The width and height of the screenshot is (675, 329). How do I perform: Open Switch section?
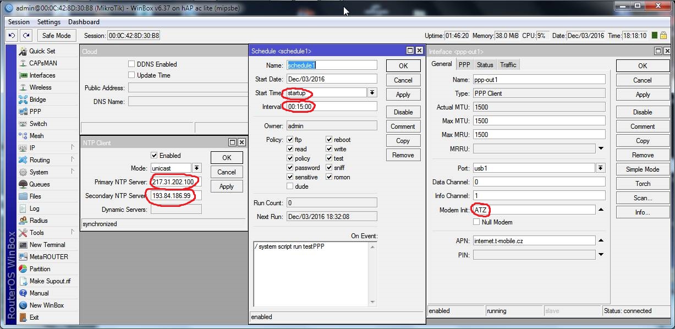(38, 124)
